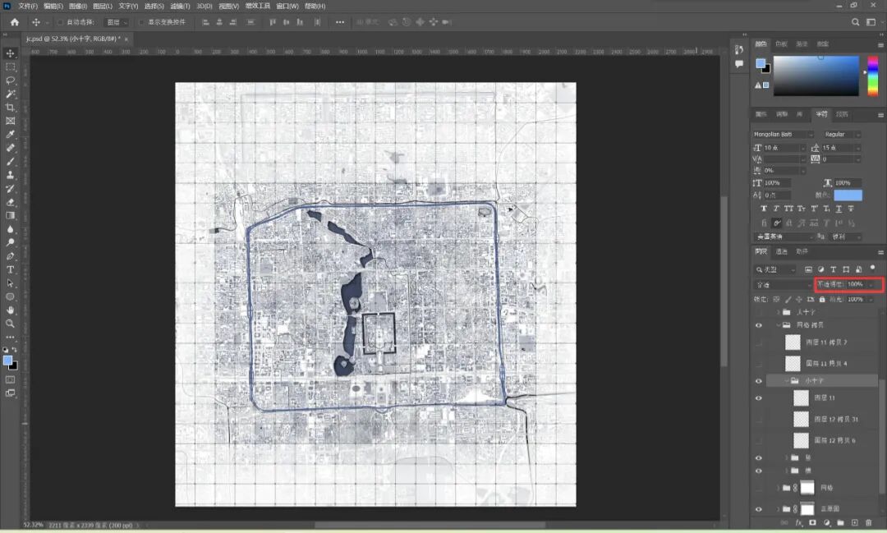Toggle the lock all padlock icon

click(x=822, y=299)
